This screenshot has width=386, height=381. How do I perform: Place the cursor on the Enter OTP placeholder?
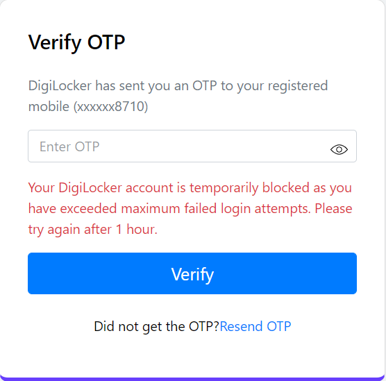click(69, 146)
